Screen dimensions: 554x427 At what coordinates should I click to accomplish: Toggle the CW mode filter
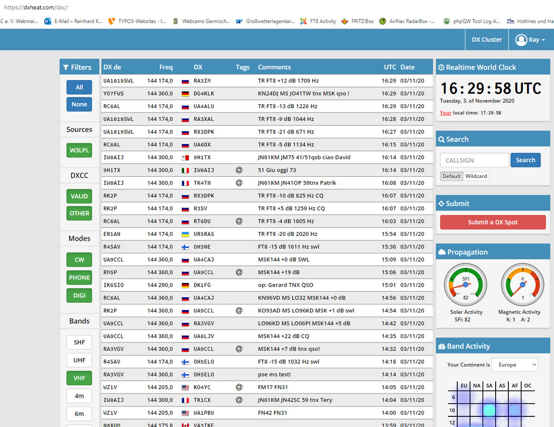tap(79, 260)
